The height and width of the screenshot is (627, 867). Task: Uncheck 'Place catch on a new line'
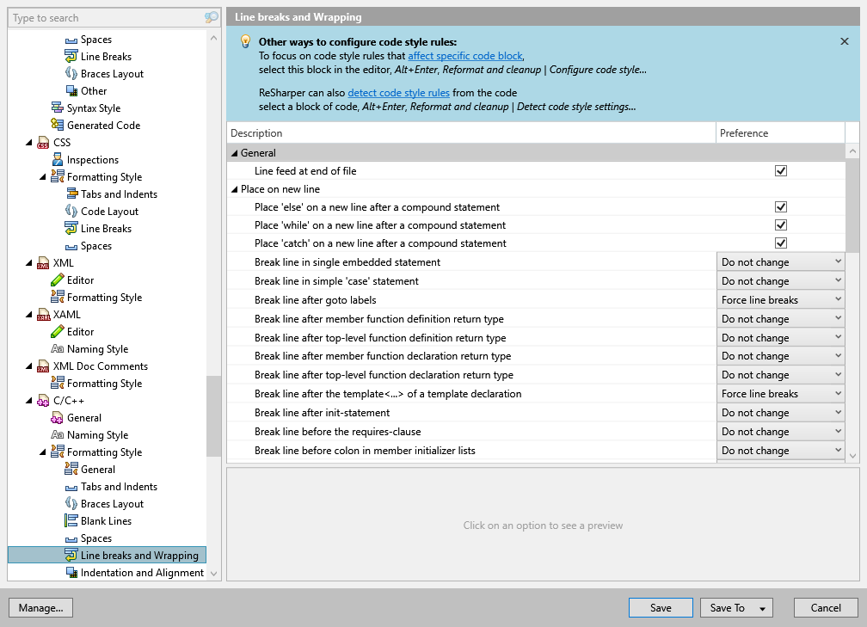point(780,243)
